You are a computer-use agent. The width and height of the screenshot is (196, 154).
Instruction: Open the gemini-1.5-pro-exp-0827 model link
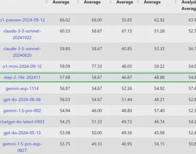click(22, 147)
